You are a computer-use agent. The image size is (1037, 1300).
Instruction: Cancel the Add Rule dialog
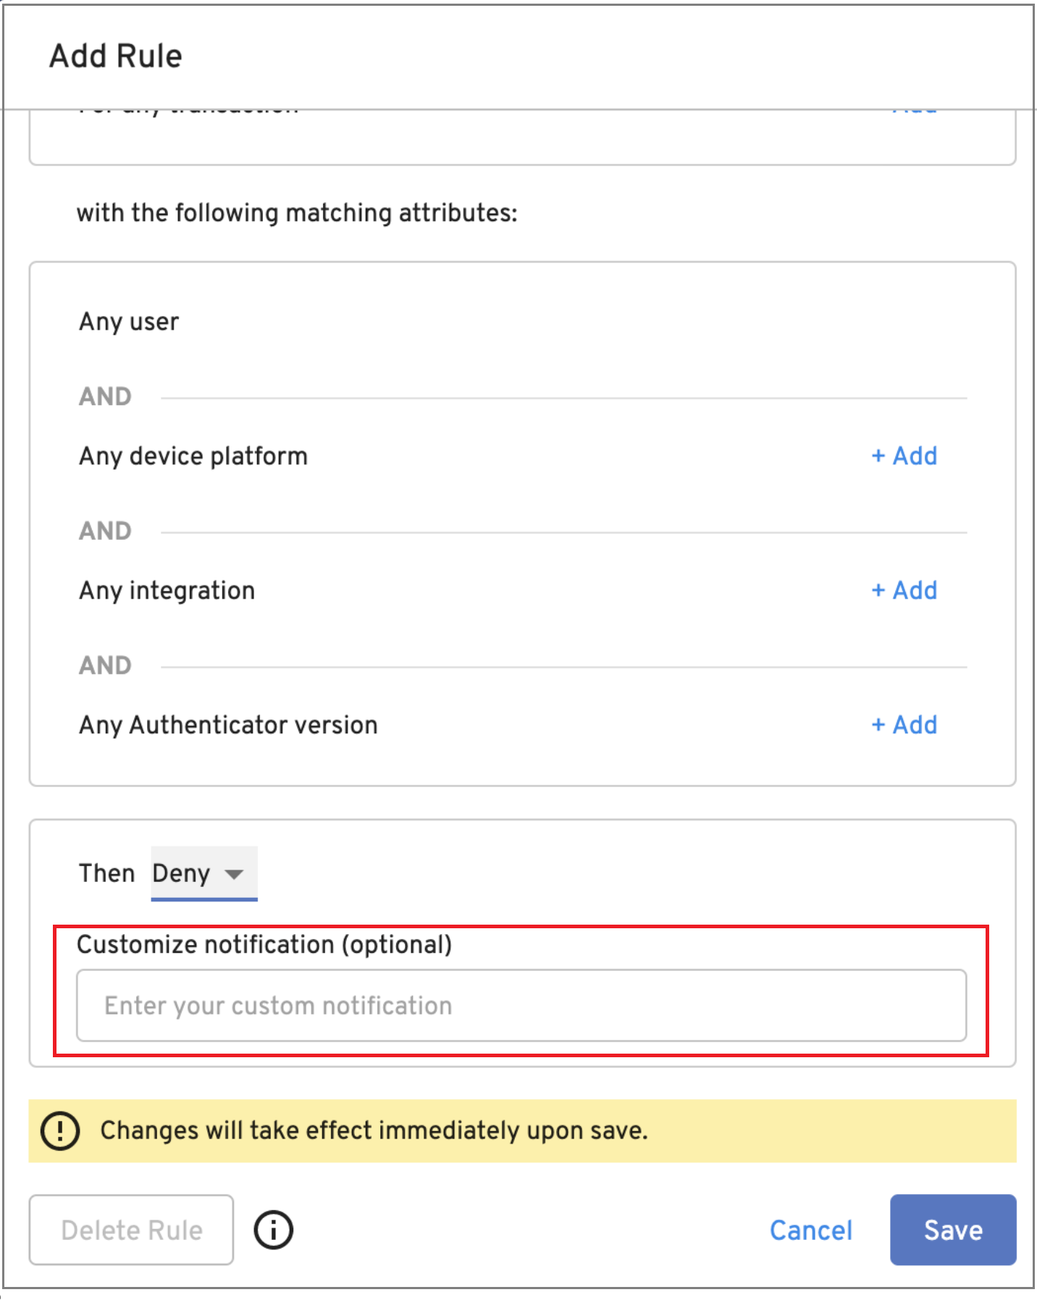click(810, 1230)
